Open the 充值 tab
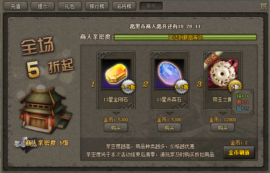Screen dimensions: 270x173 16,6
